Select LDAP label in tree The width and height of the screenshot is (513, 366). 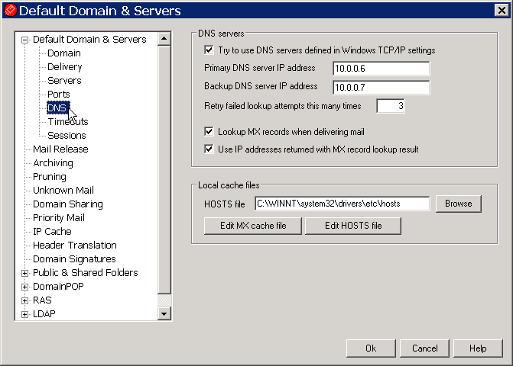click(44, 313)
